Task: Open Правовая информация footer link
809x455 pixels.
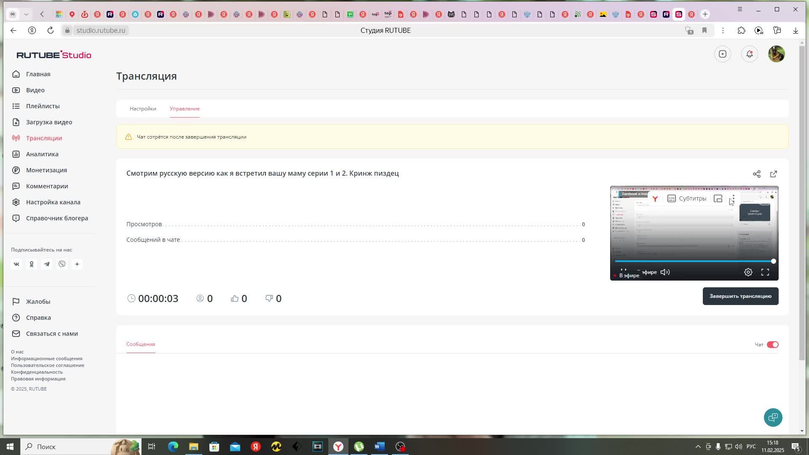Action: pyautogui.click(x=38, y=379)
